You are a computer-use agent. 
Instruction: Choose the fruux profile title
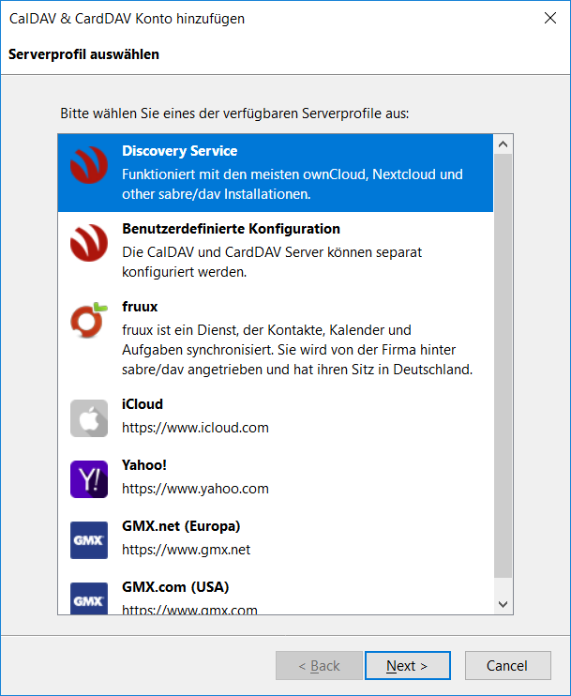140,307
